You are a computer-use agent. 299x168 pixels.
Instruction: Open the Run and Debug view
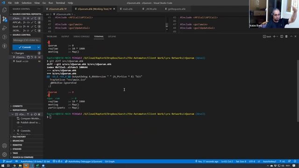click(4, 28)
